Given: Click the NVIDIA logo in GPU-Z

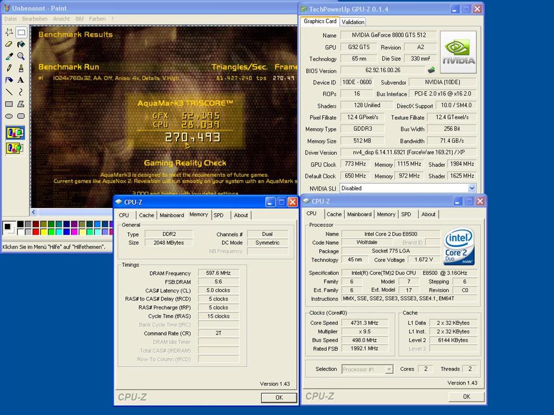Looking at the screenshot, I should (x=458, y=52).
